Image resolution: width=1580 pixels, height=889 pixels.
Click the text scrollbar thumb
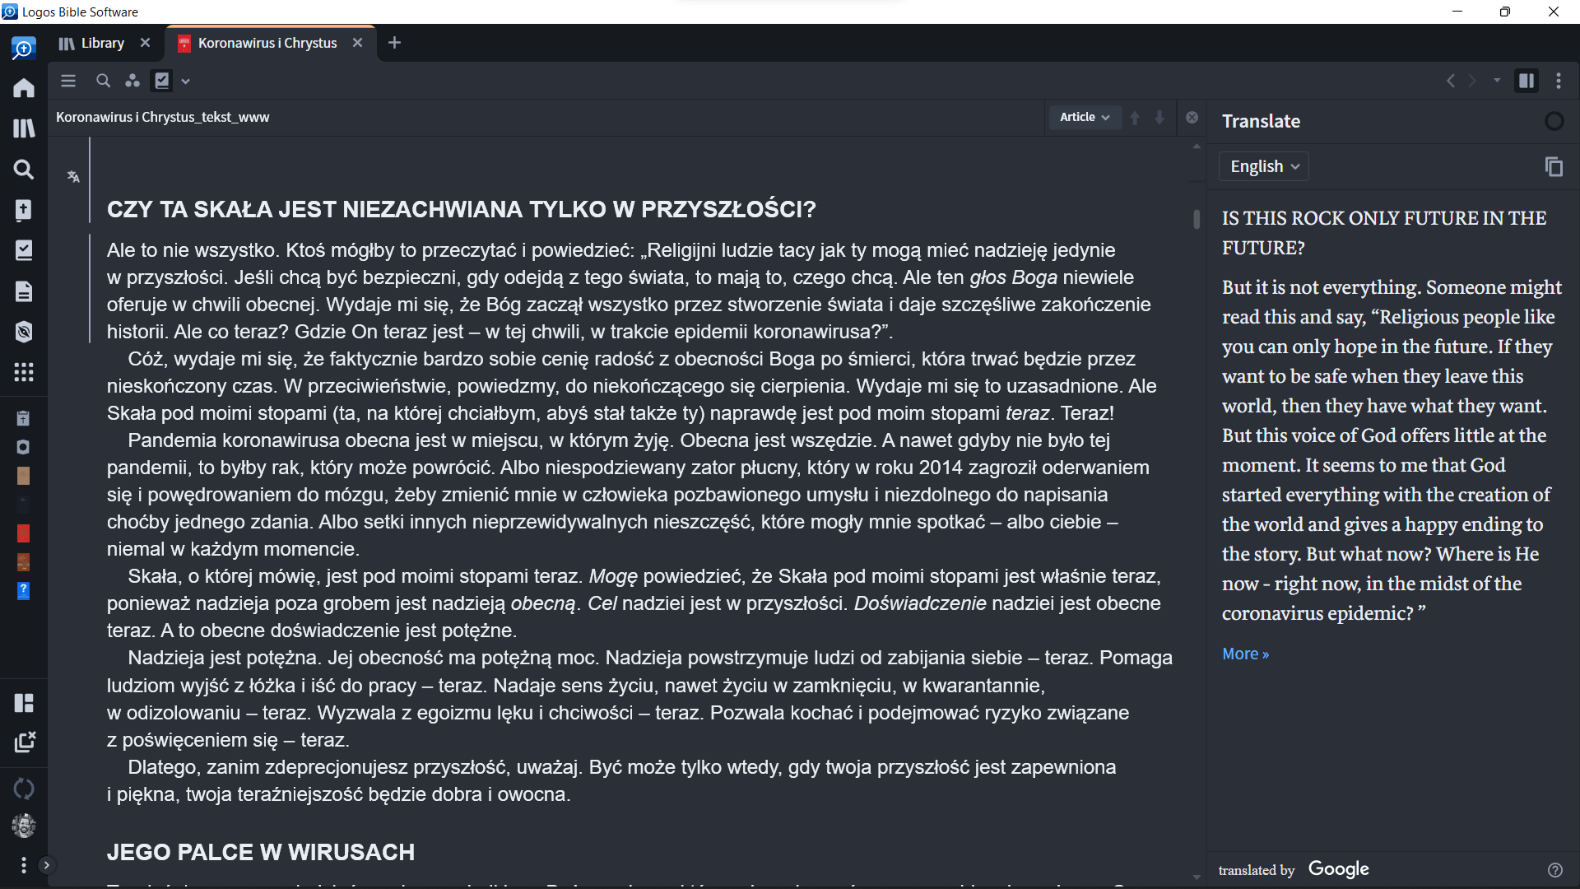(x=1196, y=219)
